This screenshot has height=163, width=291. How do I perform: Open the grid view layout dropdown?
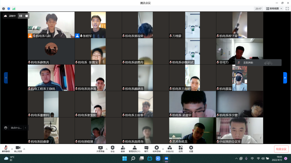[x=274, y=9]
